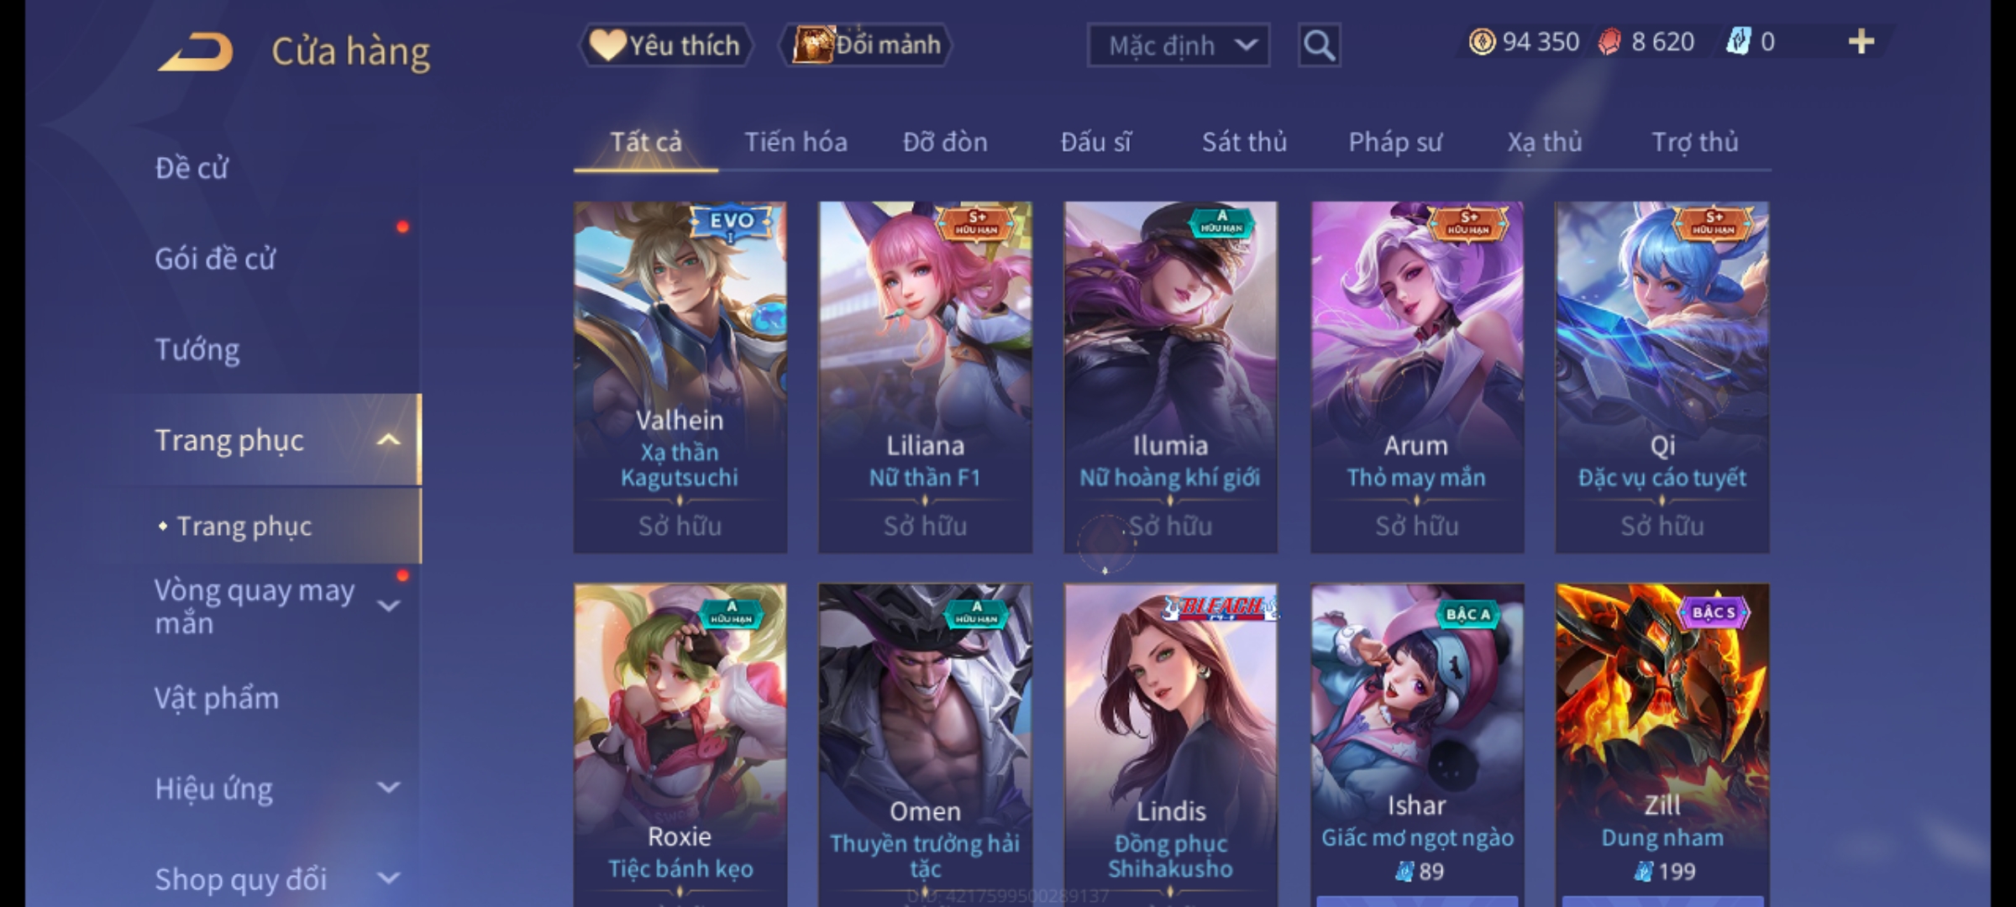Expand the Hiệu ứng sidebar section
This screenshot has width=2016, height=907.
pos(388,788)
